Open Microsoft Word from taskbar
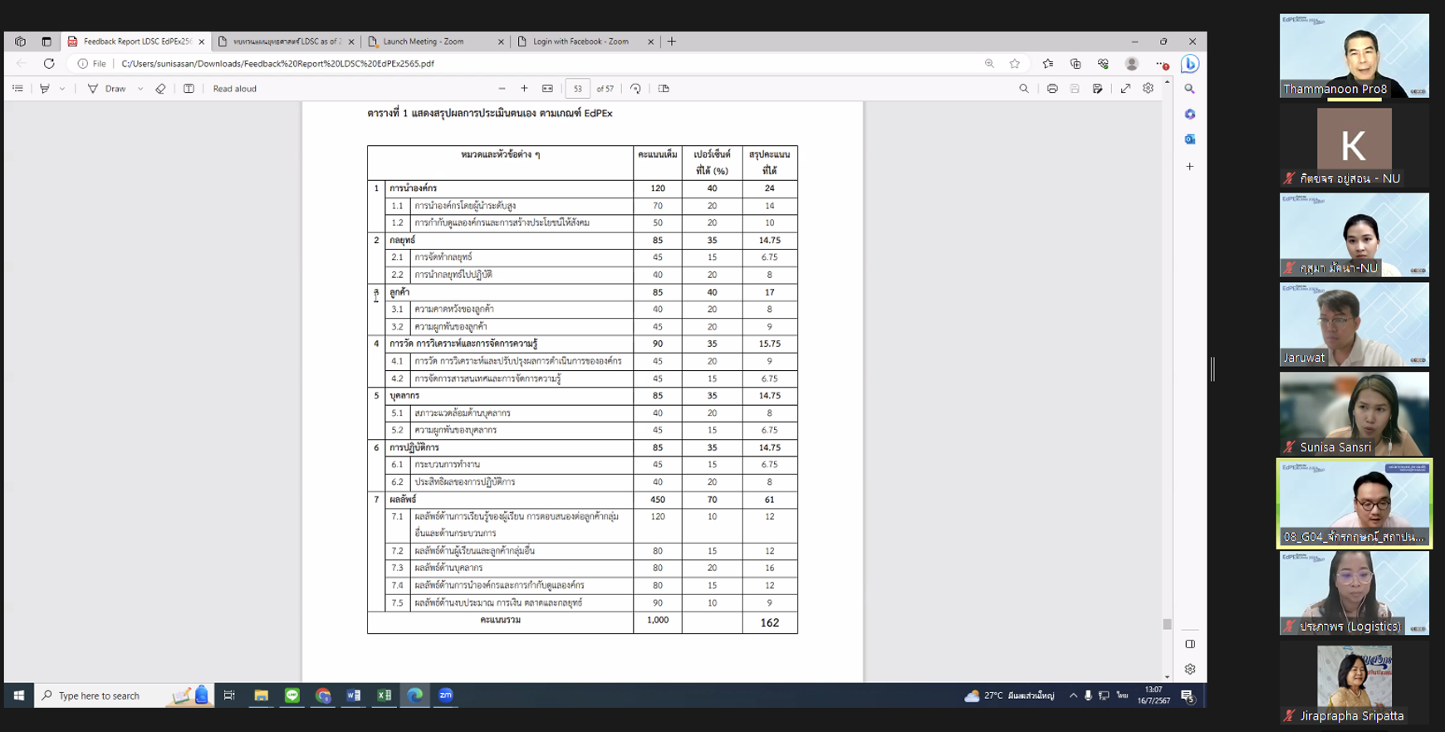 354,695
